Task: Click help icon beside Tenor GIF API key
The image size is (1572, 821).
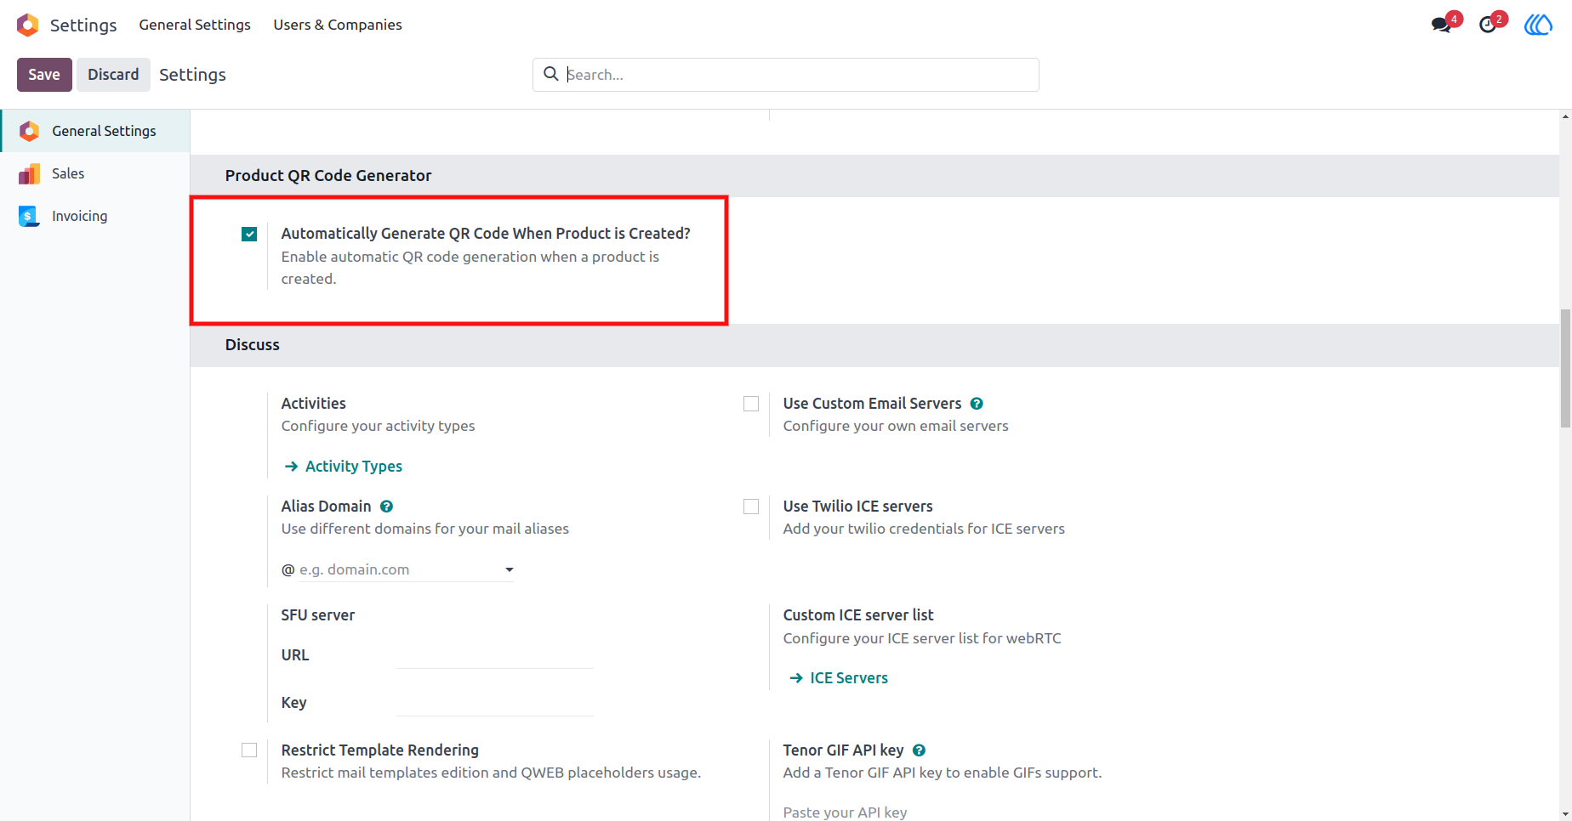Action: click(x=919, y=750)
